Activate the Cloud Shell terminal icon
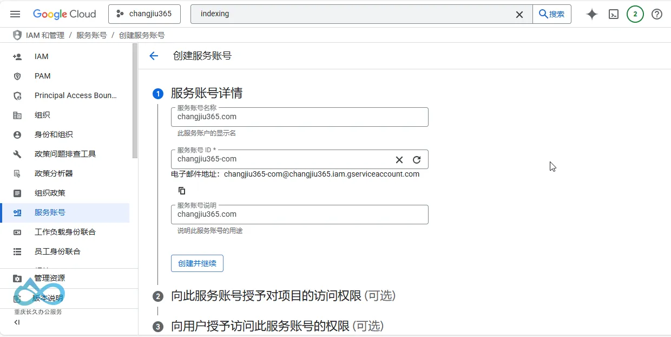The image size is (671, 337). point(614,15)
